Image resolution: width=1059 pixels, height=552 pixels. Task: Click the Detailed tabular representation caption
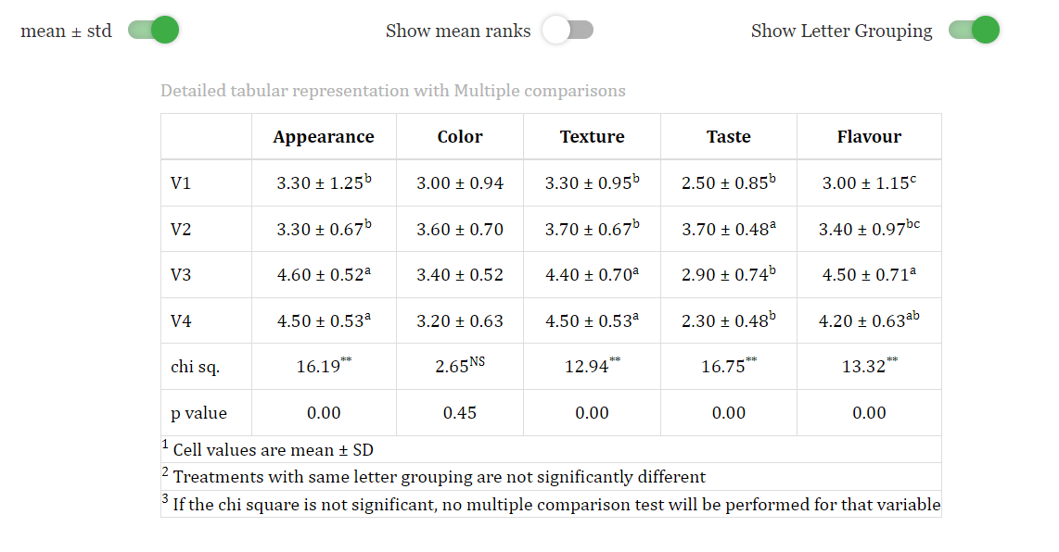click(x=393, y=91)
